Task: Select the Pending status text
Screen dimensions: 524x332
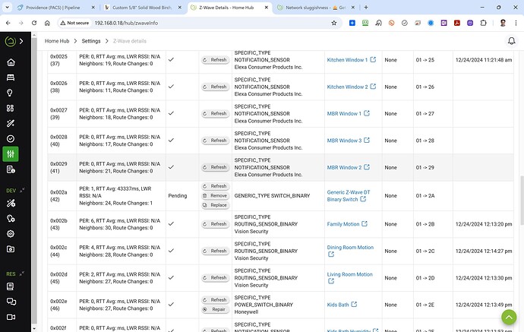Action: pyautogui.click(x=178, y=195)
